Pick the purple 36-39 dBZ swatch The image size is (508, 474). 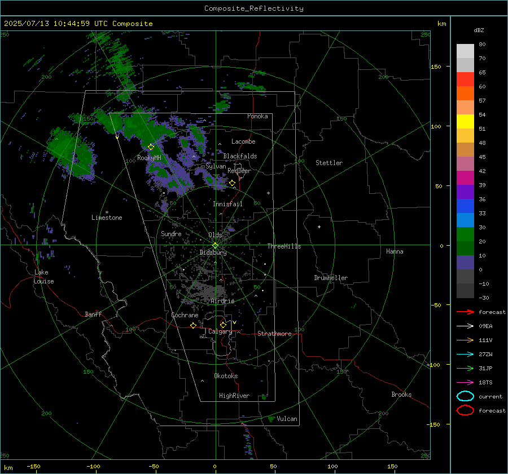click(x=465, y=192)
